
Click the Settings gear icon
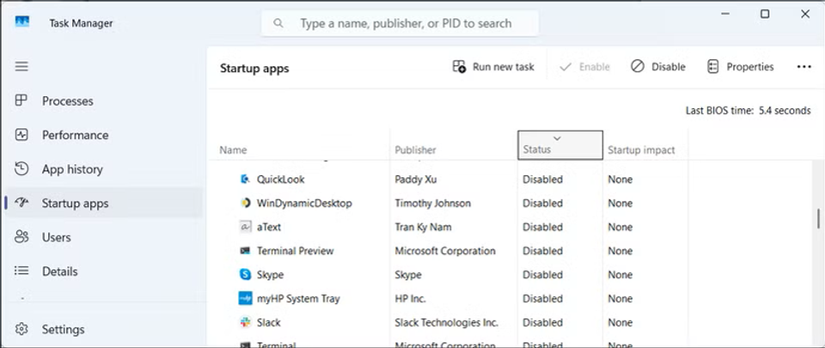(21, 329)
